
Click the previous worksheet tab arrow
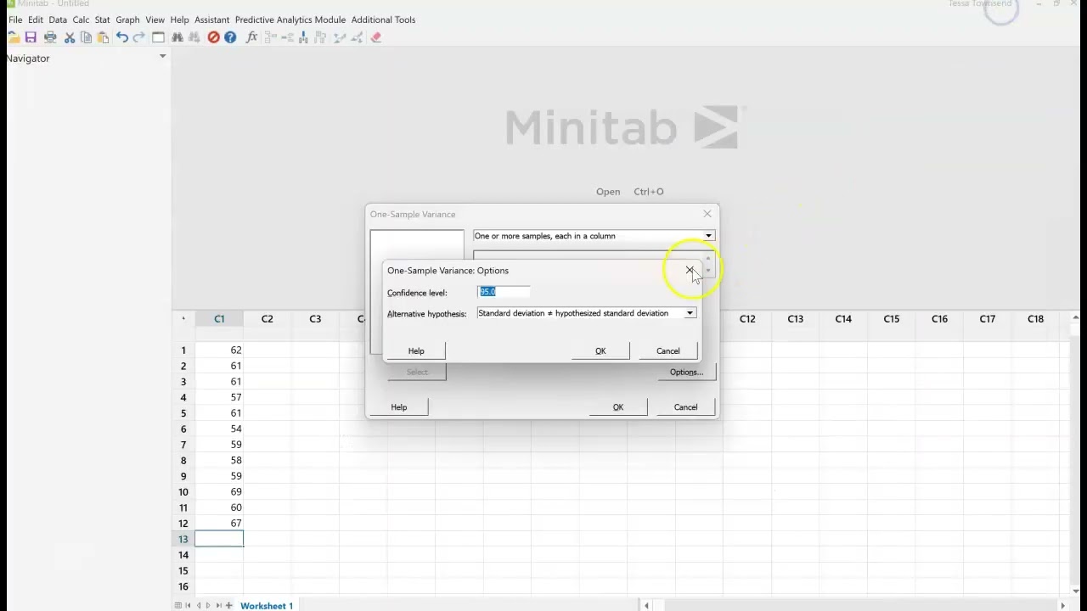(199, 605)
